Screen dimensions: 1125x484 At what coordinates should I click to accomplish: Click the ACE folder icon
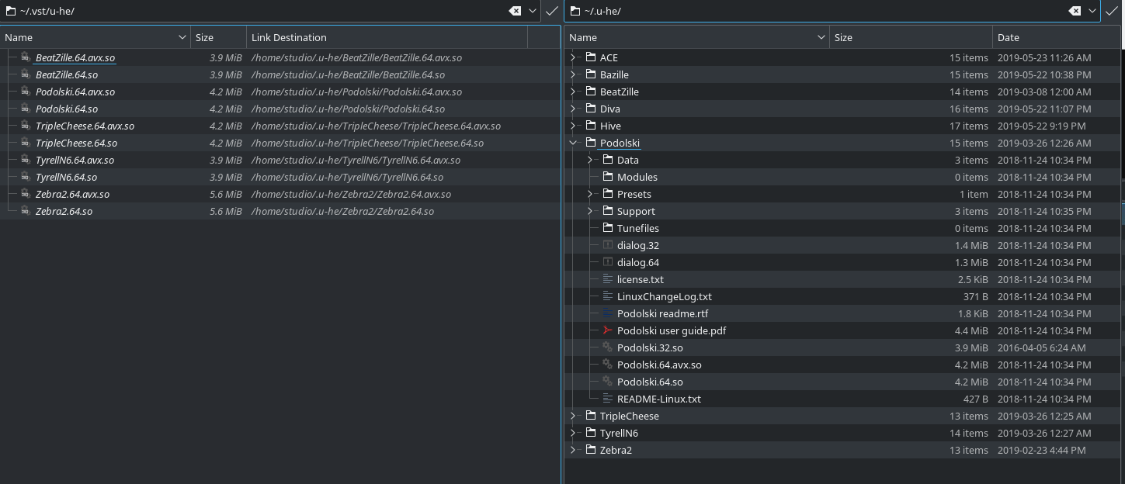(x=590, y=57)
